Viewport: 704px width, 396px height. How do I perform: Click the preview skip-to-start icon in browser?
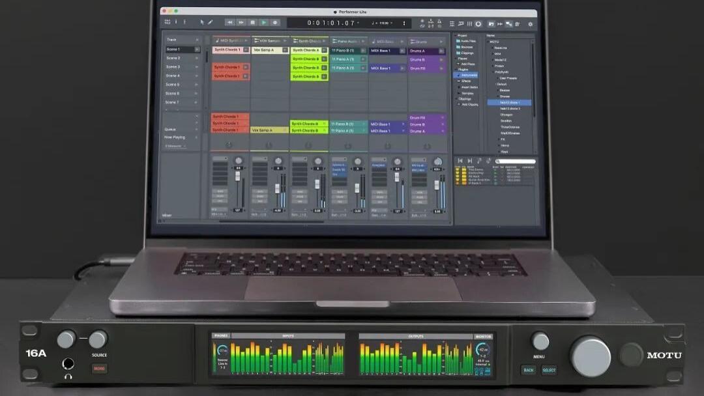(460, 161)
